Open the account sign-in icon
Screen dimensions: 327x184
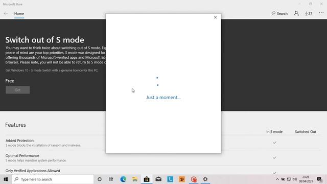(296, 14)
